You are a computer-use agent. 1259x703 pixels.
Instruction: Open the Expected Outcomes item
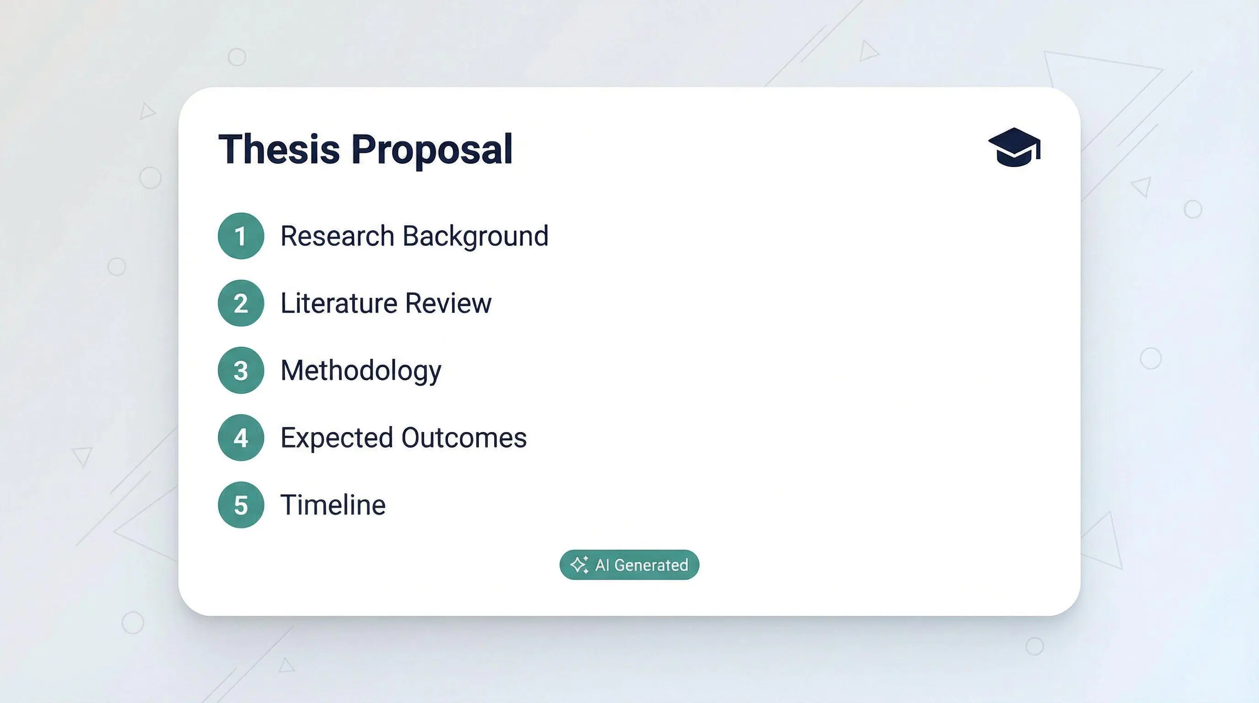click(x=404, y=438)
